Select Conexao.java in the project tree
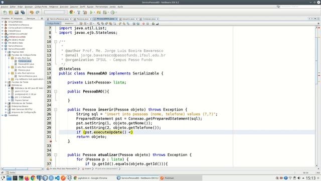 click(25, 61)
